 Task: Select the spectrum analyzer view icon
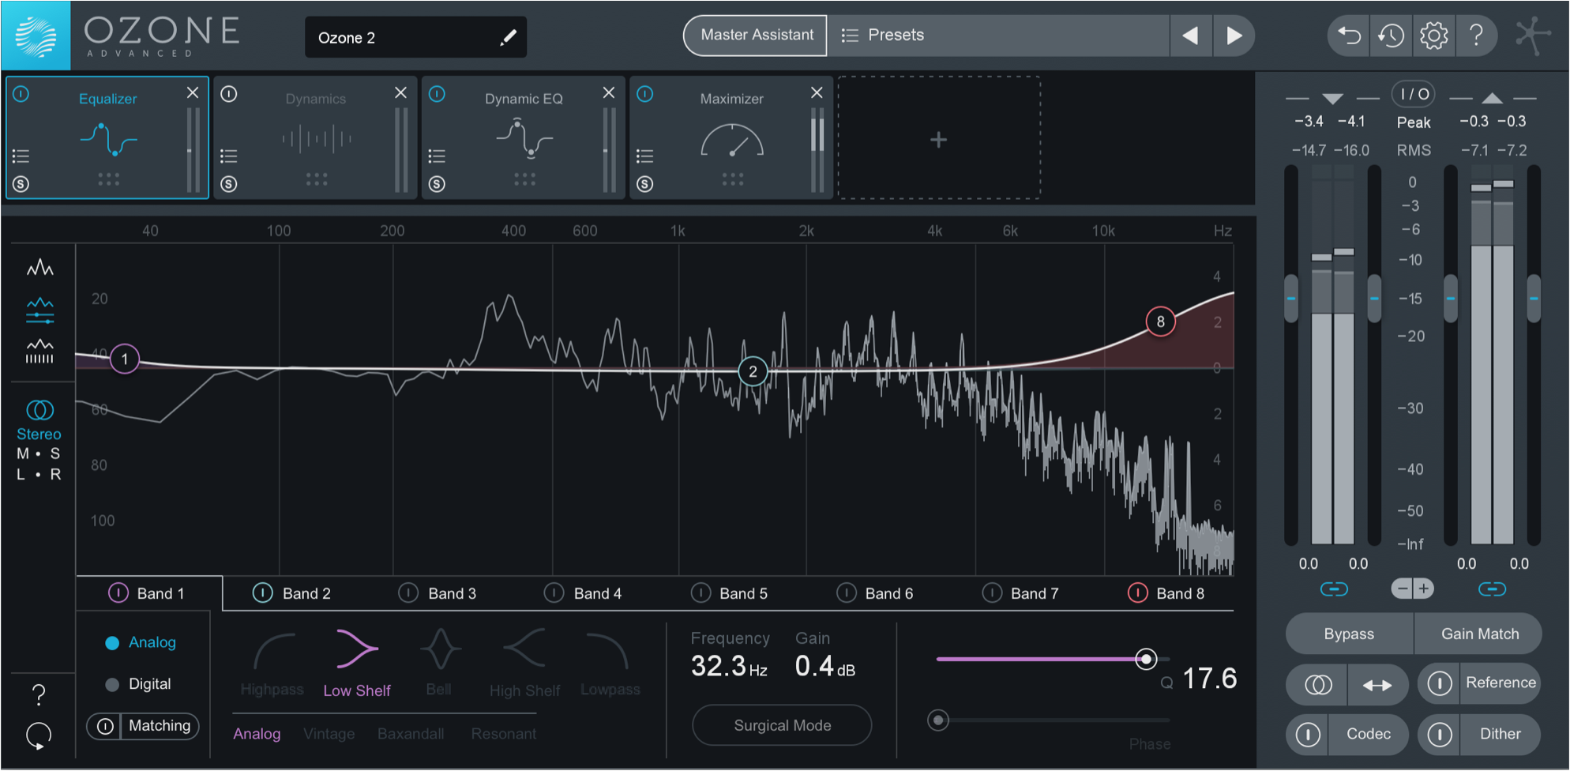39,268
